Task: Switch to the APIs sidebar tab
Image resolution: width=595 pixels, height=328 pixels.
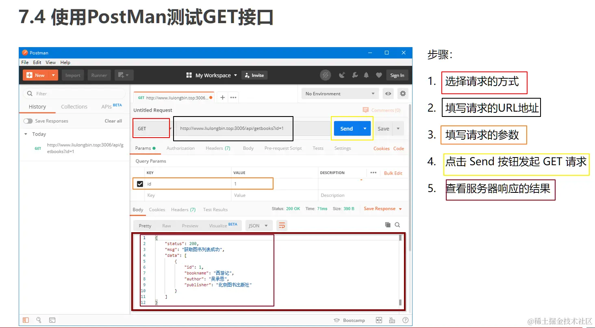Action: (111, 106)
